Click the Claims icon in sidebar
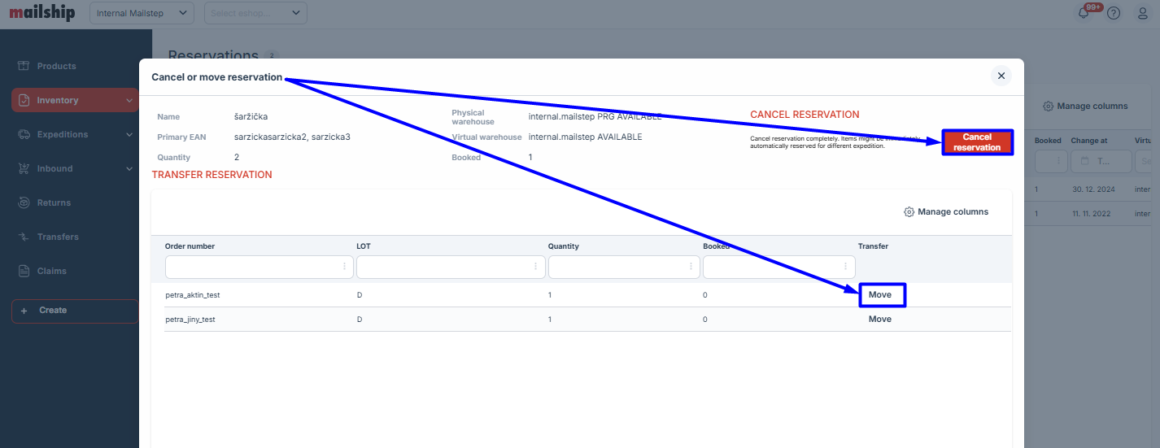 (x=24, y=271)
